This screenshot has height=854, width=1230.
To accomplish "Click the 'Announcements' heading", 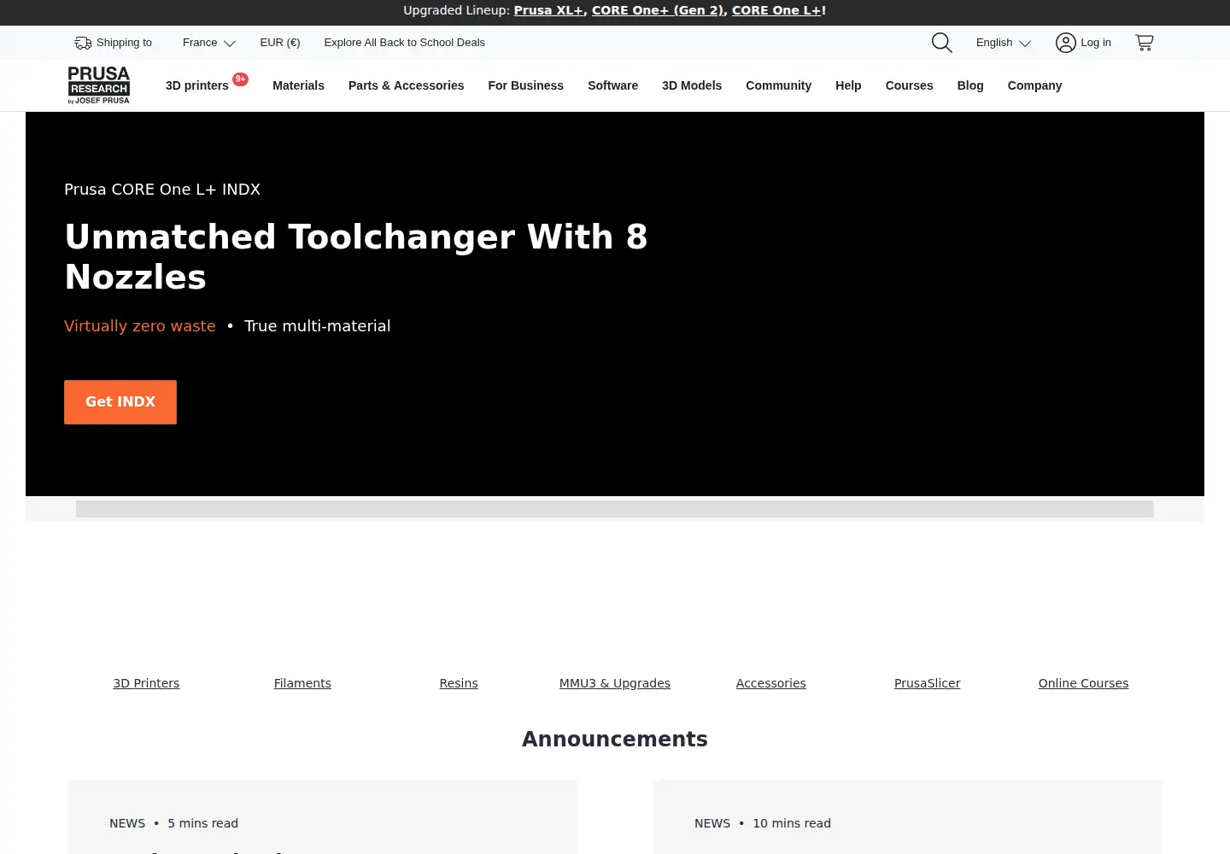I will pyautogui.click(x=615, y=740).
